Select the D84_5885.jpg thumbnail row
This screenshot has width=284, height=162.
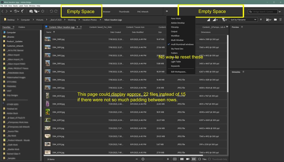[x=135, y=39]
